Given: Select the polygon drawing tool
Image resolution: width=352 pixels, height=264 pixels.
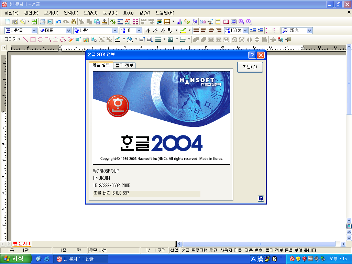Looking at the screenshot, I should [x=55, y=40].
